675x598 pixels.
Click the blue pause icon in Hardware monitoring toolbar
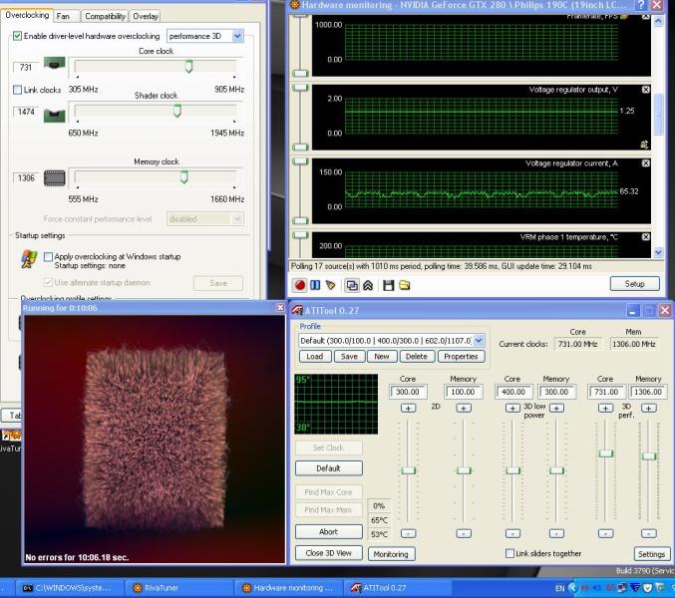(315, 285)
